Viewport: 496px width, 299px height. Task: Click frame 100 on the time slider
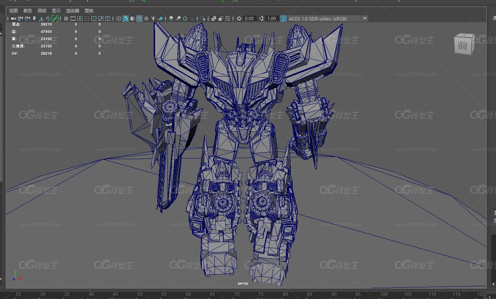pyautogui.click(x=384, y=294)
